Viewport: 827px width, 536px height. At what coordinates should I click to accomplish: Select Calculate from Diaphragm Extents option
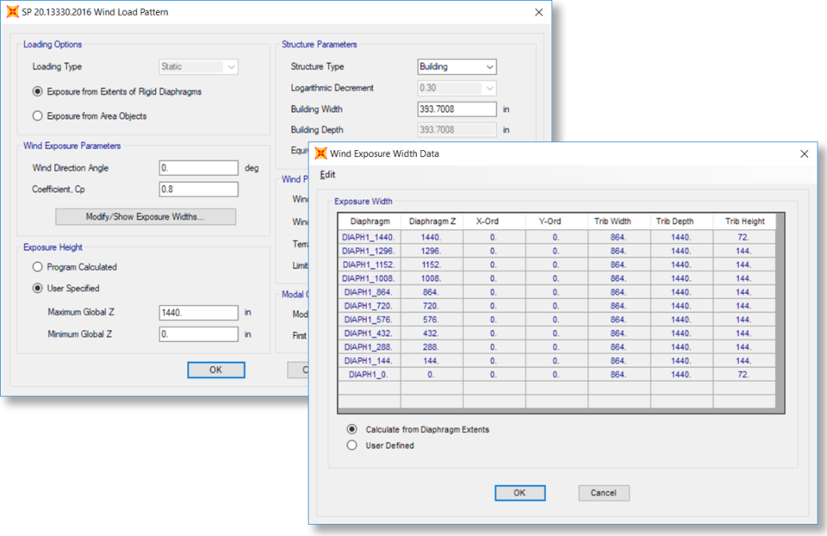(x=351, y=429)
